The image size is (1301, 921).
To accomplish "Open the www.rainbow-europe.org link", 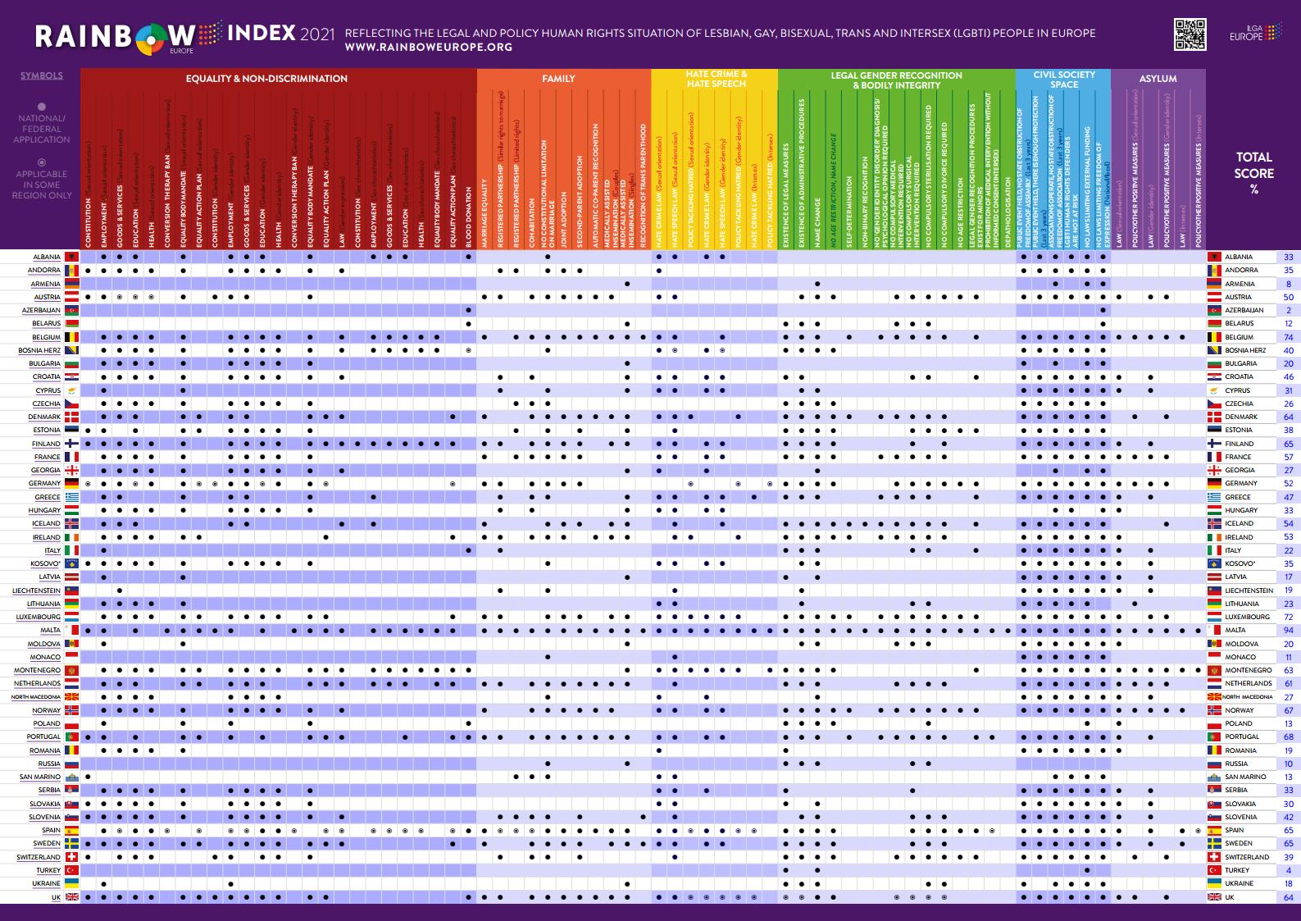I will pyautogui.click(x=428, y=48).
